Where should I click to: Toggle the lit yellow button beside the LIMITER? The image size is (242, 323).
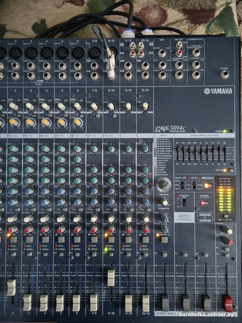click(208, 185)
